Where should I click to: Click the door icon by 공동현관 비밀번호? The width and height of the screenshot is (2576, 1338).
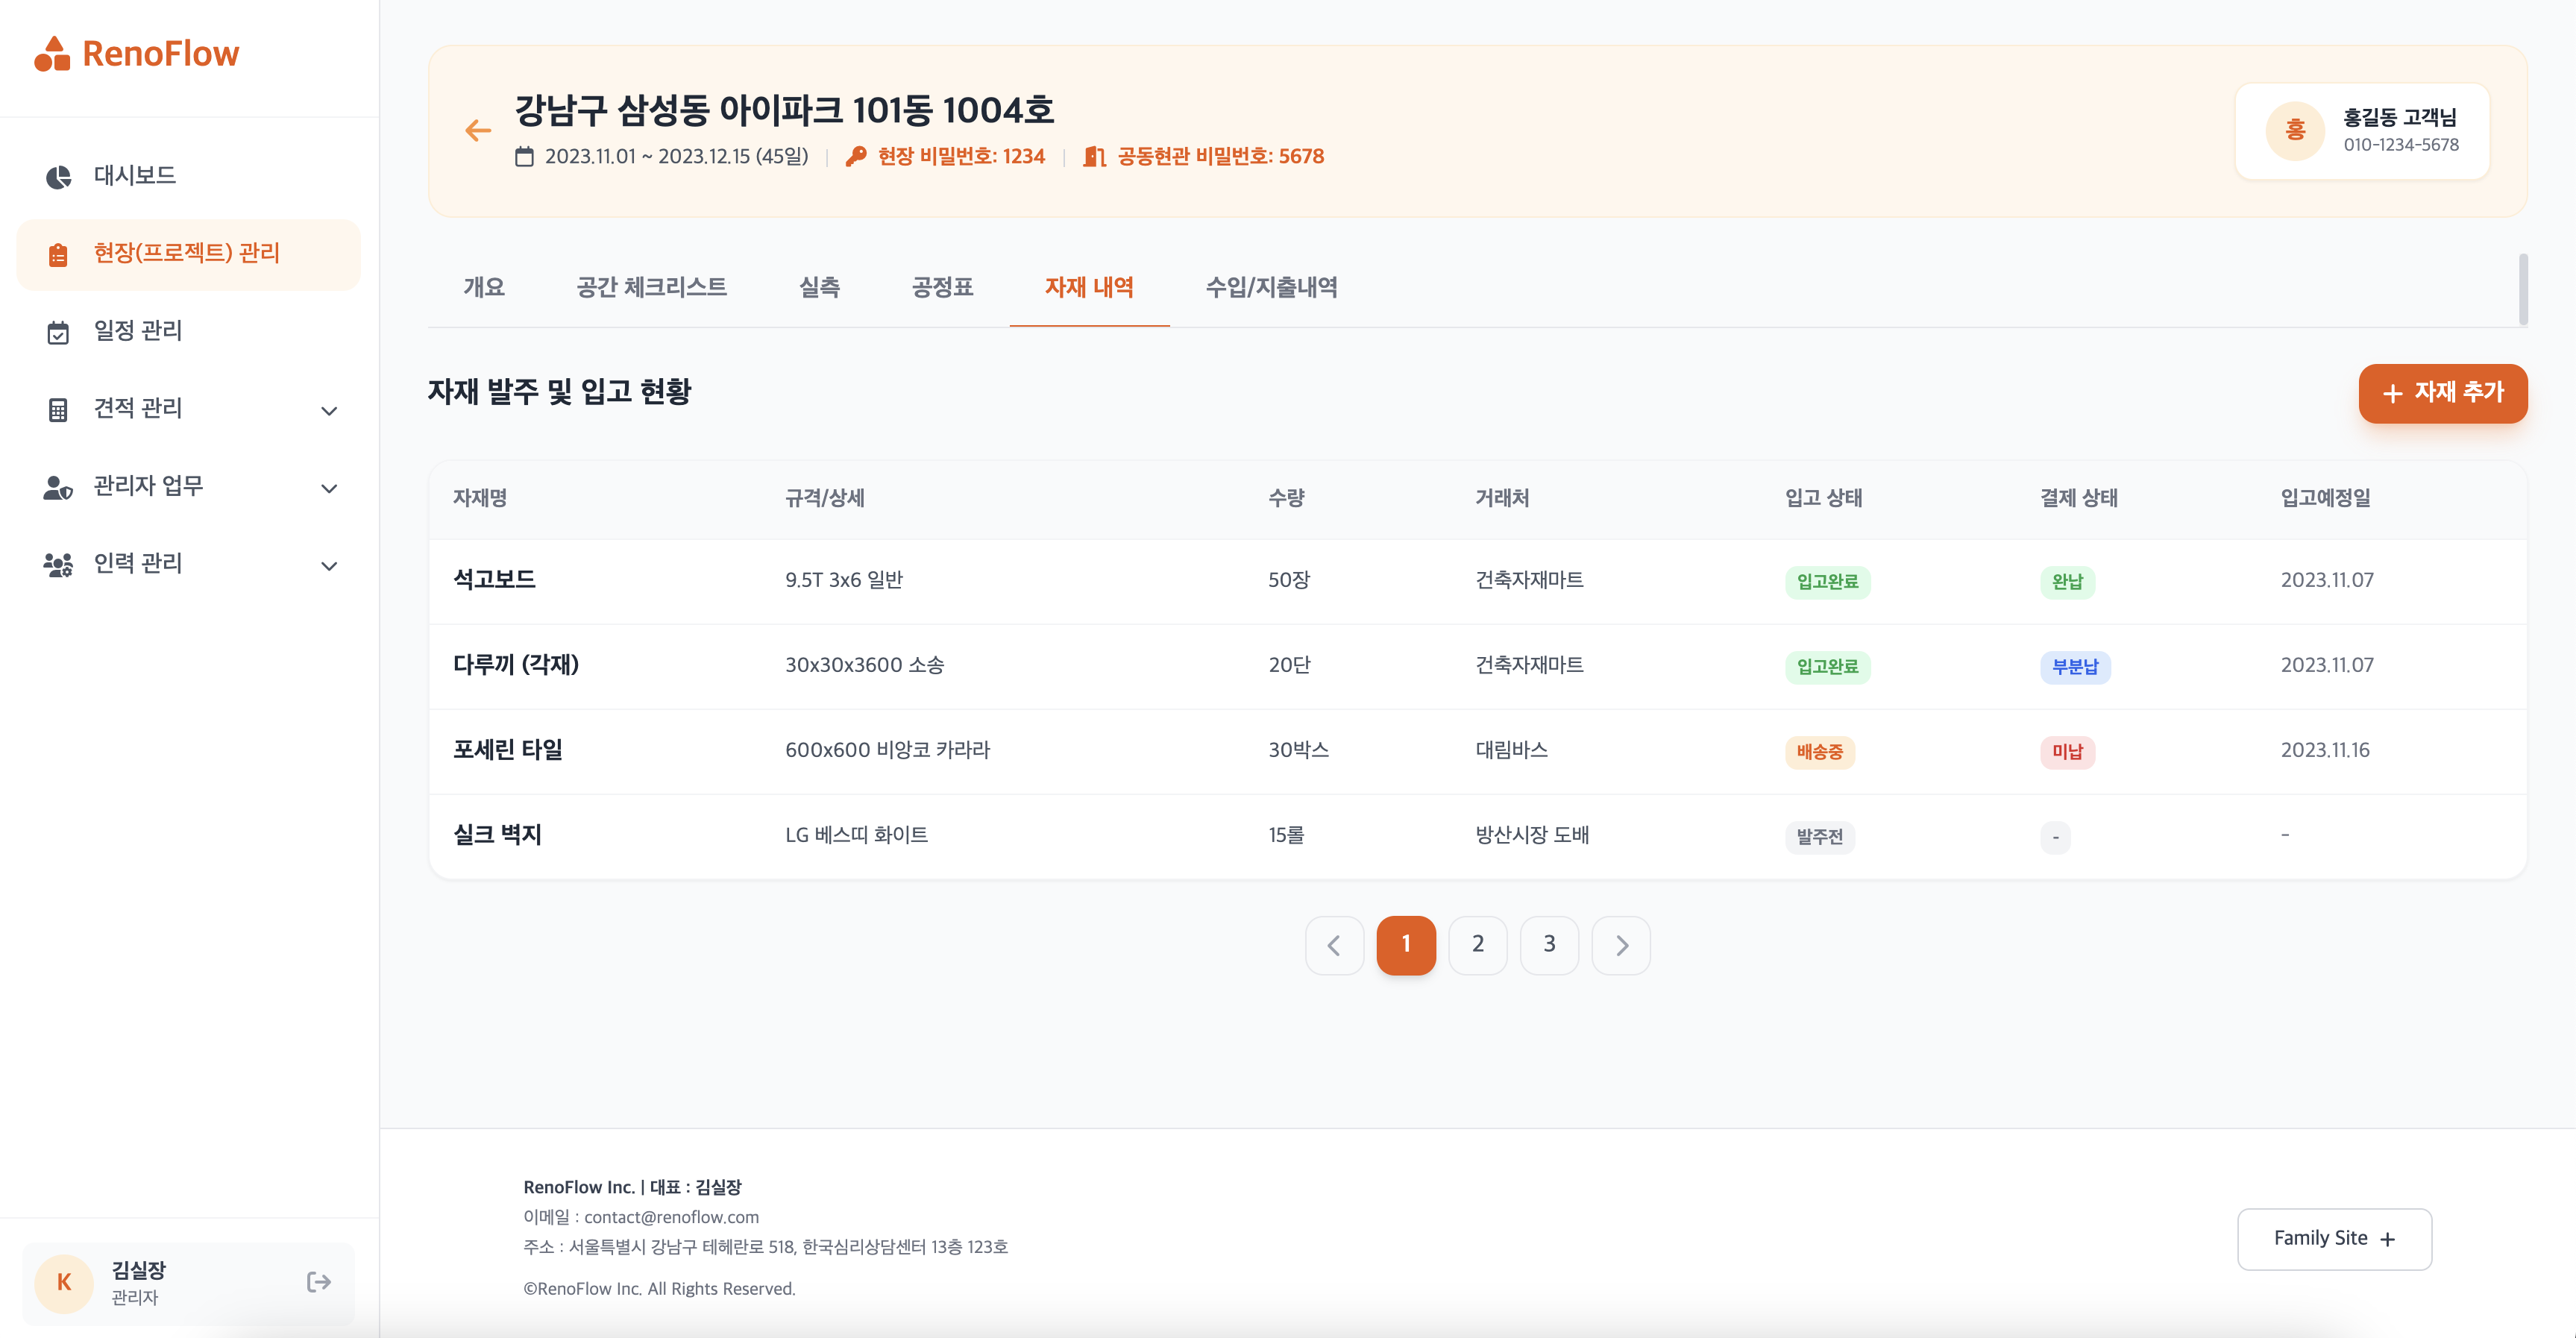[x=1094, y=157]
